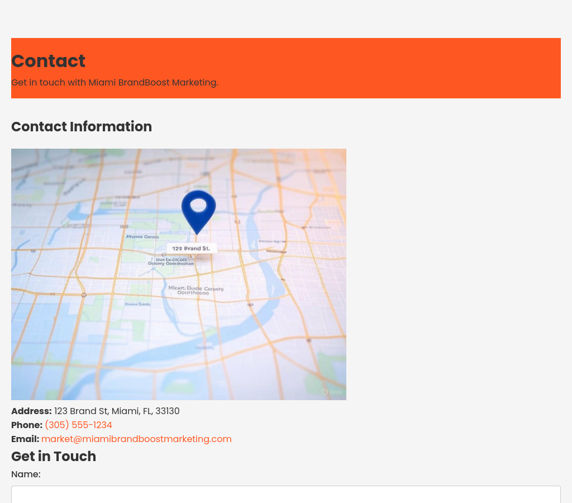This screenshot has height=503, width=572.
Task: Open the market@miamibrandboostmarketing.com email link
Action: click(x=136, y=439)
